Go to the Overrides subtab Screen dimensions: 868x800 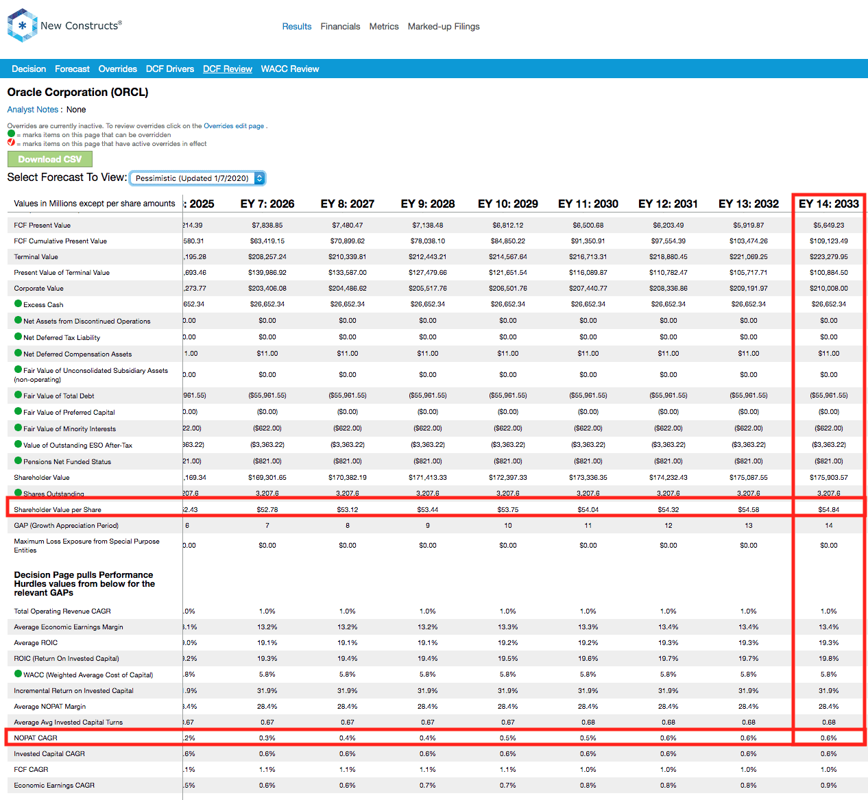click(117, 69)
